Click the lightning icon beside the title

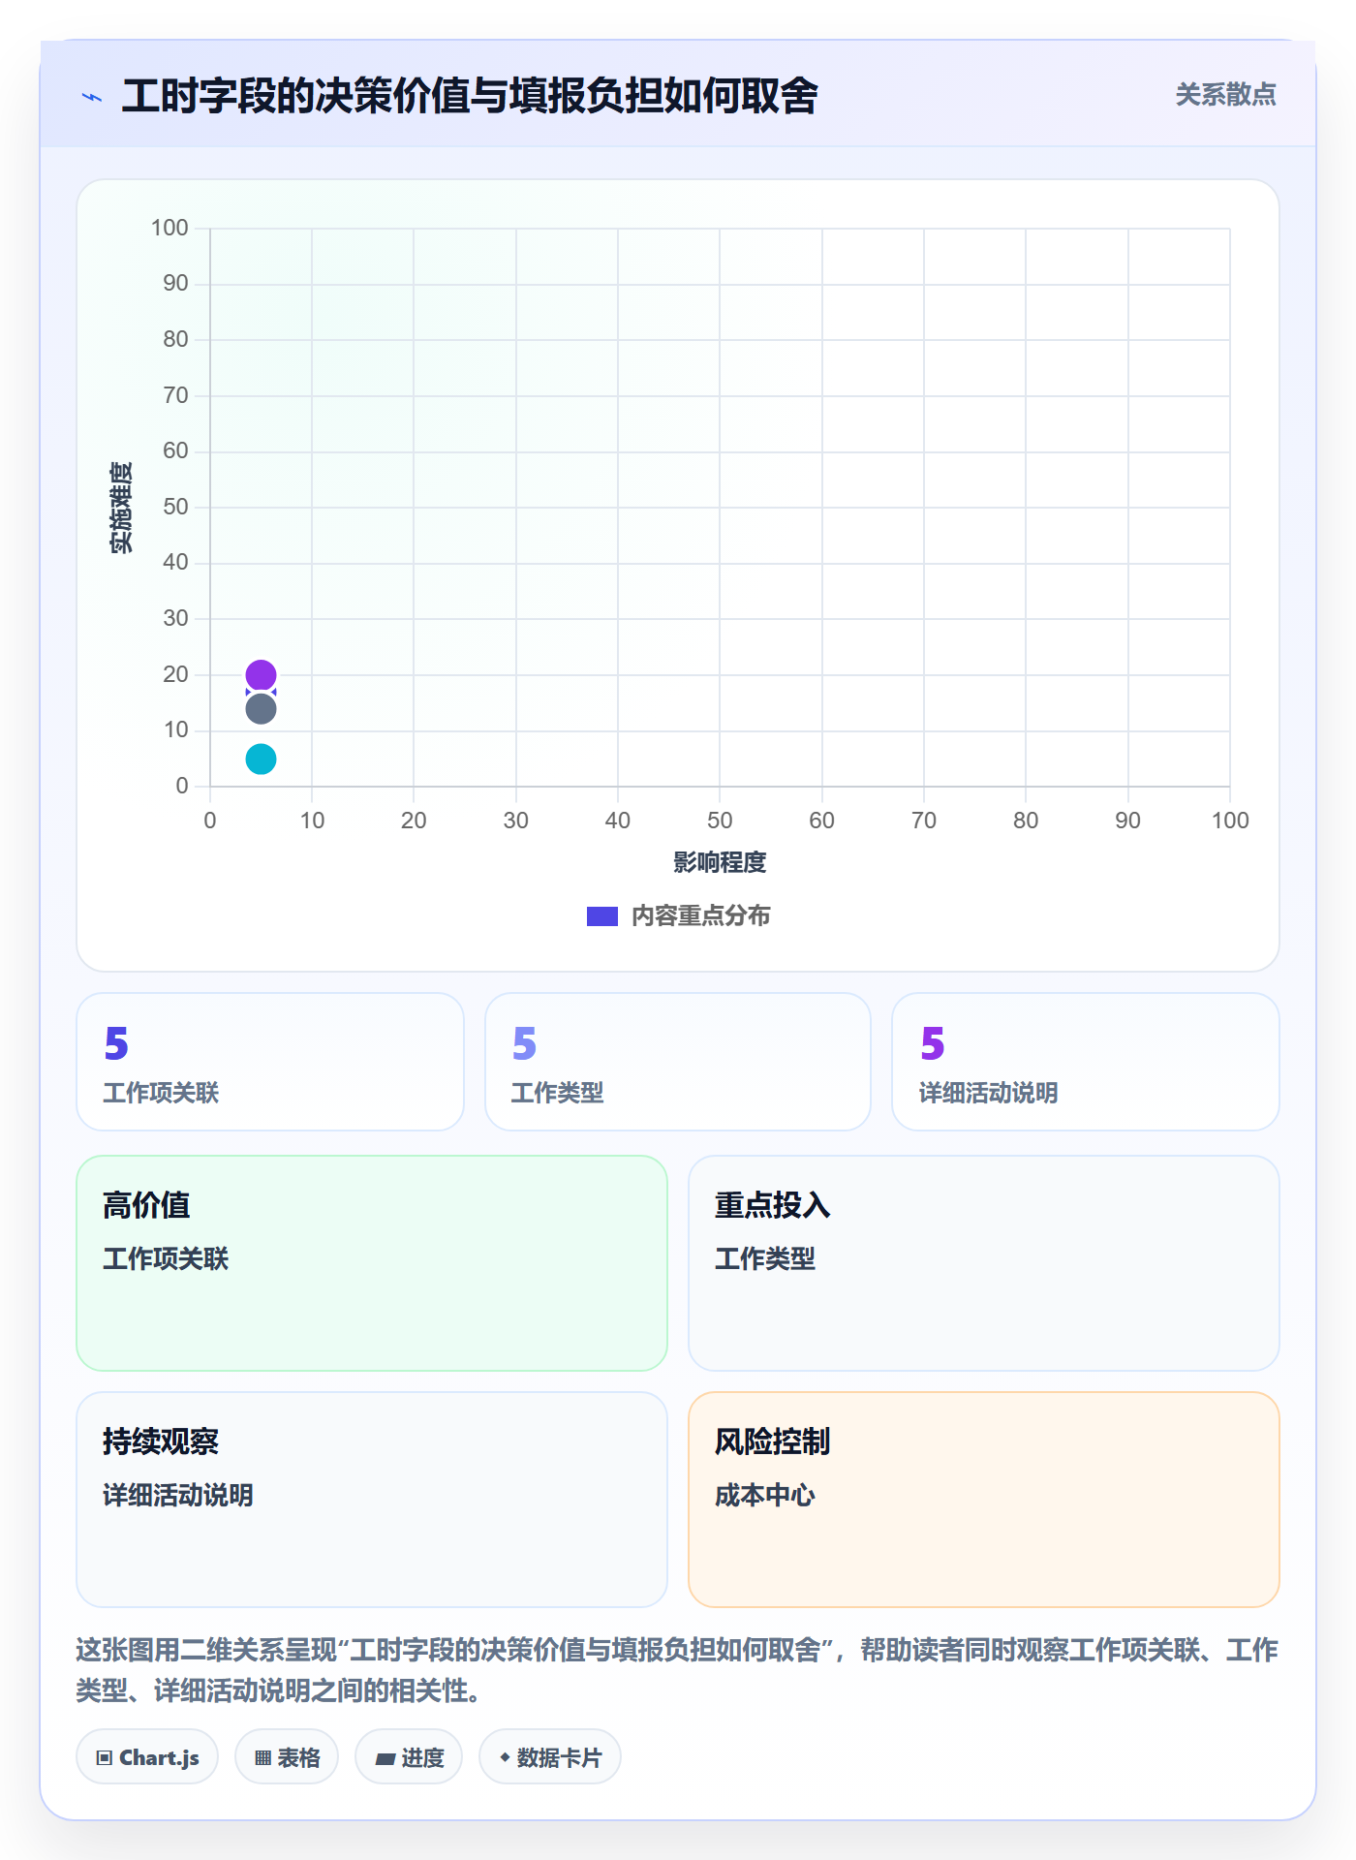pyautogui.click(x=92, y=97)
